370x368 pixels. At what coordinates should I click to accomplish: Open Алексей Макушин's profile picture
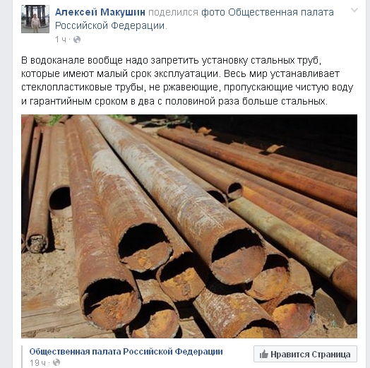[x=35, y=19]
